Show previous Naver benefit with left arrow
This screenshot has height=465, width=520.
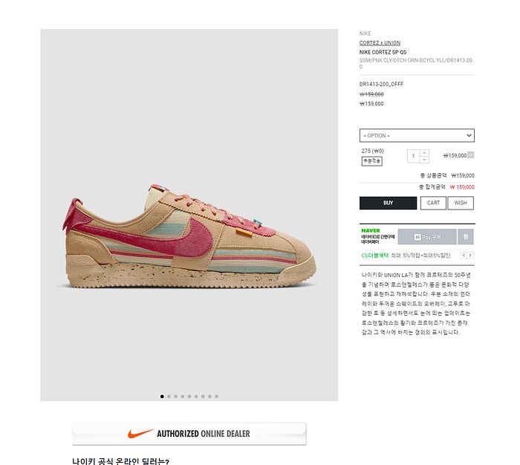point(464,255)
